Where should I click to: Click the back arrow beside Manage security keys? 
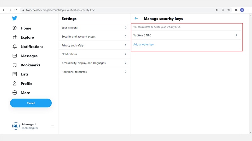136,19
